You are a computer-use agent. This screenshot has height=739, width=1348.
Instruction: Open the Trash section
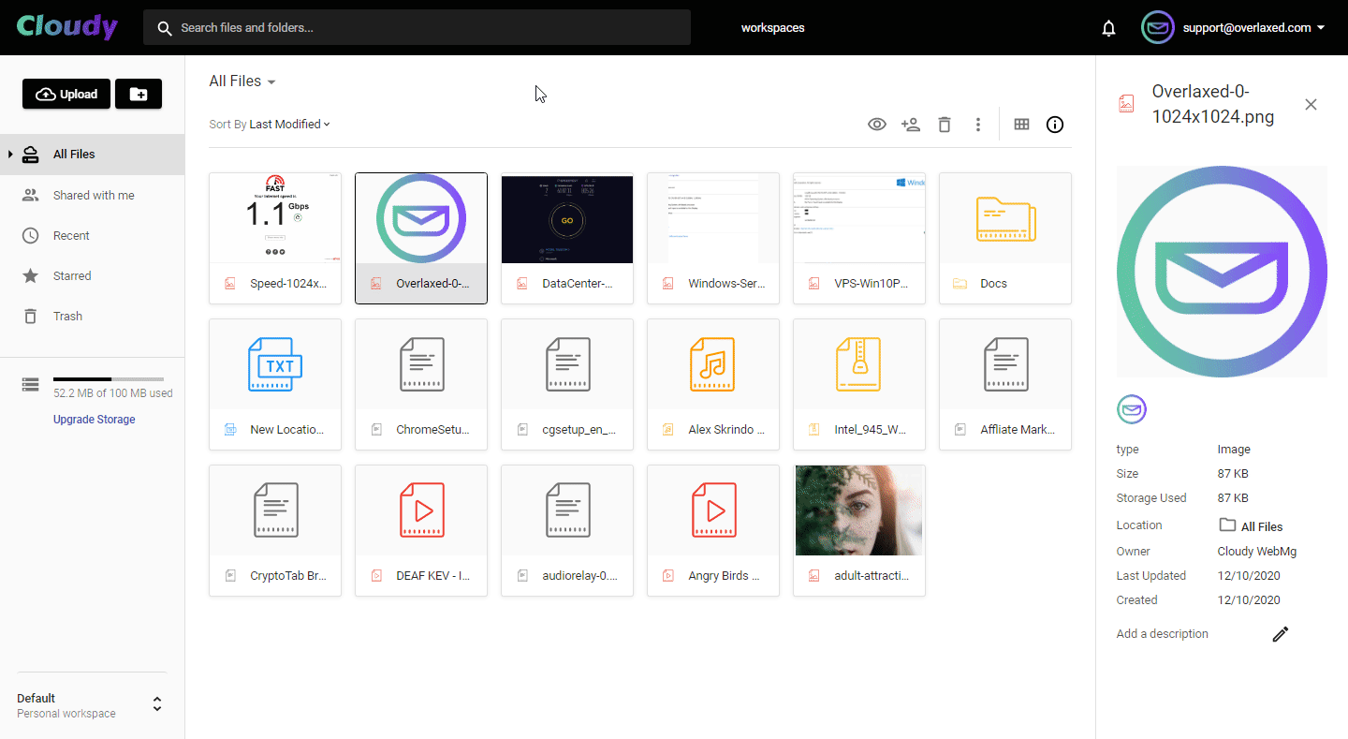(92, 316)
